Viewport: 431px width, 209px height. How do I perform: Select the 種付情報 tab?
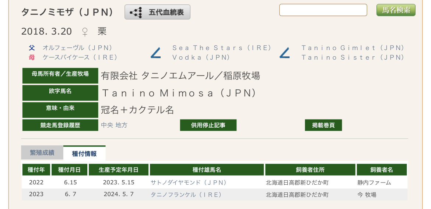[x=84, y=153]
